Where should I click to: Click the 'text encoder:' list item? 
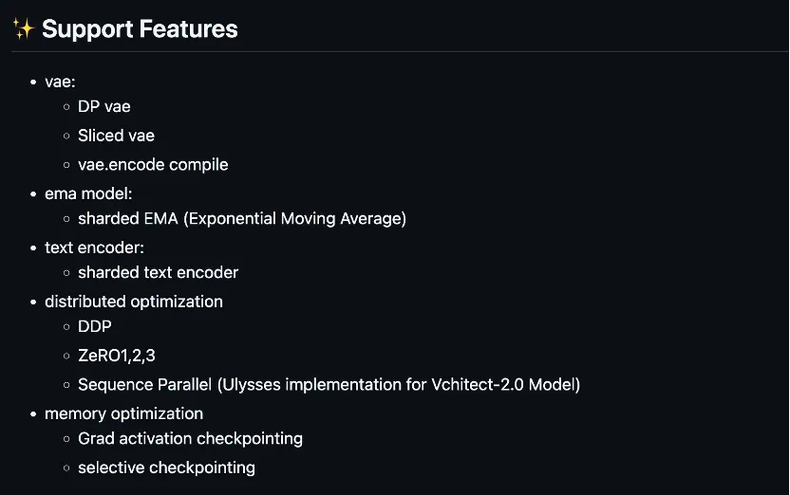[94, 247]
